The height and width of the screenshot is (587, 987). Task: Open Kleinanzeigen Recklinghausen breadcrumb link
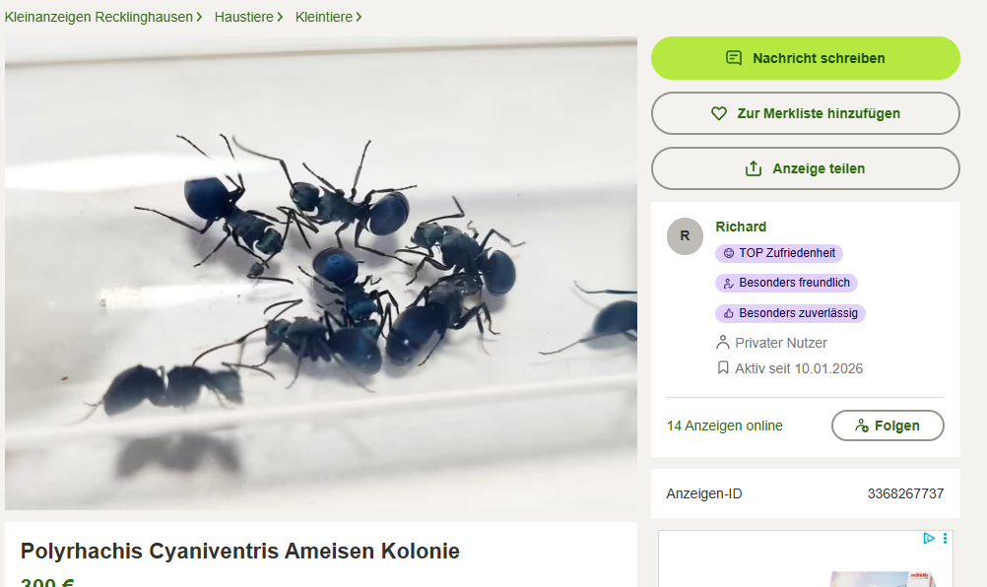pyautogui.click(x=99, y=17)
